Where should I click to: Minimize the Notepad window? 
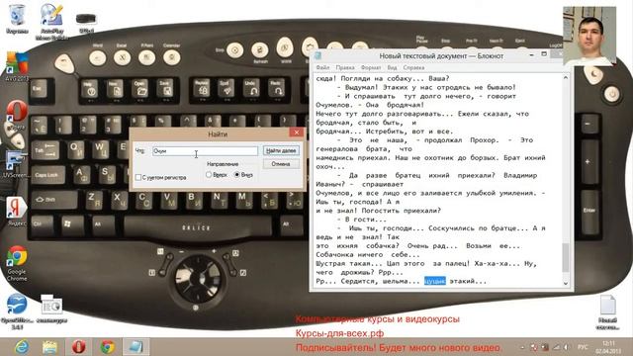click(x=532, y=54)
